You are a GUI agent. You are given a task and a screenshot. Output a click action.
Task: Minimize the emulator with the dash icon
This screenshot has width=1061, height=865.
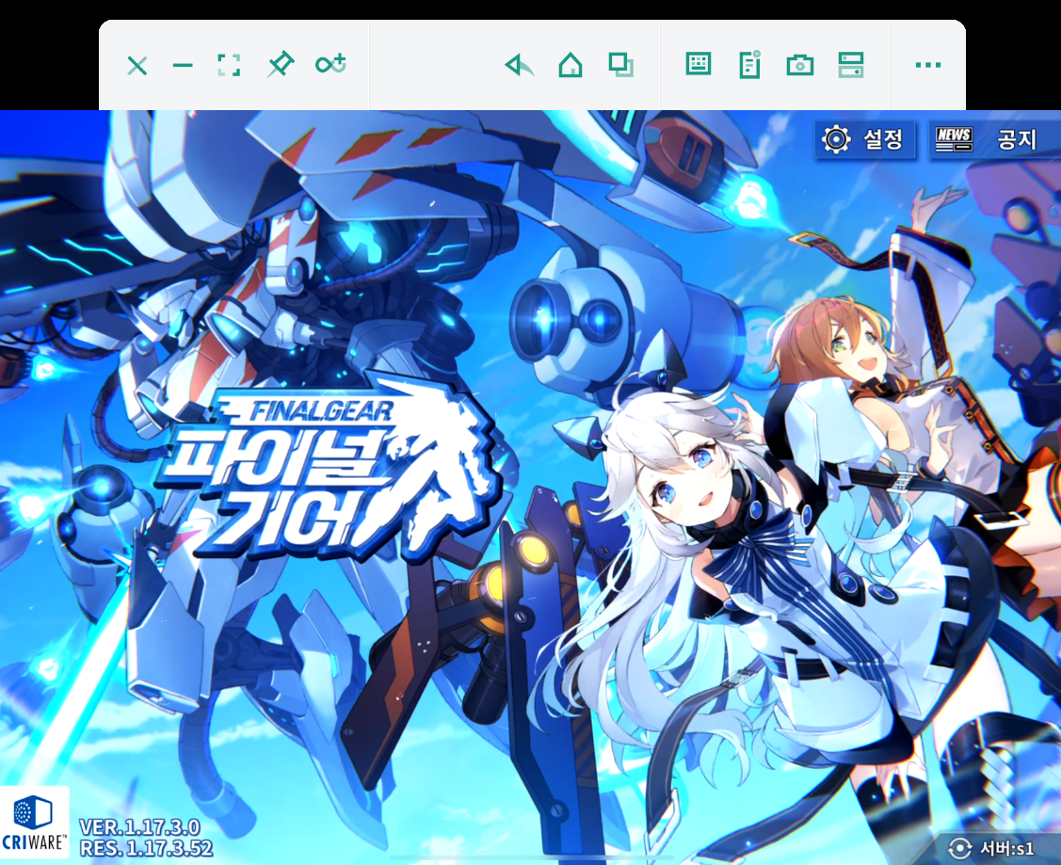[x=183, y=66]
